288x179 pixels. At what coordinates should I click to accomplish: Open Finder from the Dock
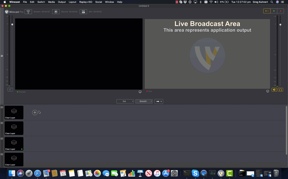[x=12, y=173]
